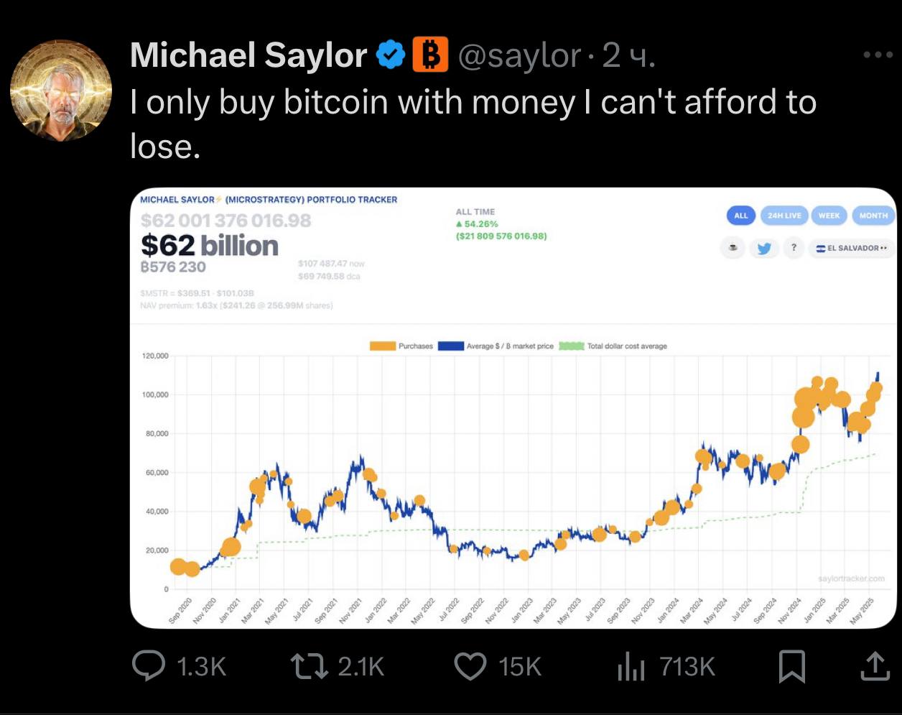Open the EL SALVADOR tracker selector
This screenshot has height=715, width=902.
click(x=852, y=248)
